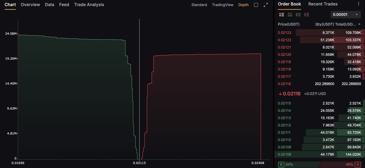Select ask price 0.02121 row
The width and height of the screenshot is (365, 168).
pos(320,47)
